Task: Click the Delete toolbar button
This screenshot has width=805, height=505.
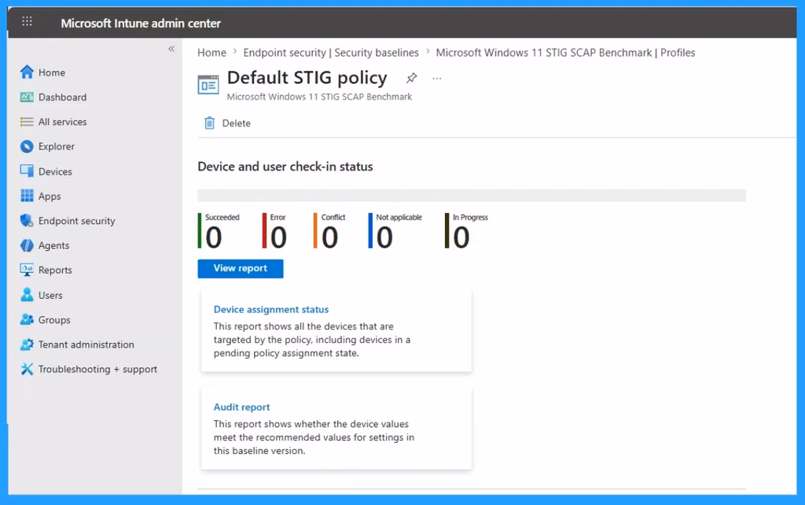Action: point(227,123)
